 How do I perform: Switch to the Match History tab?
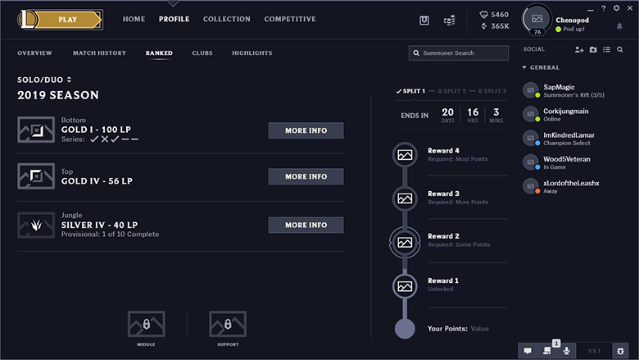coord(99,53)
